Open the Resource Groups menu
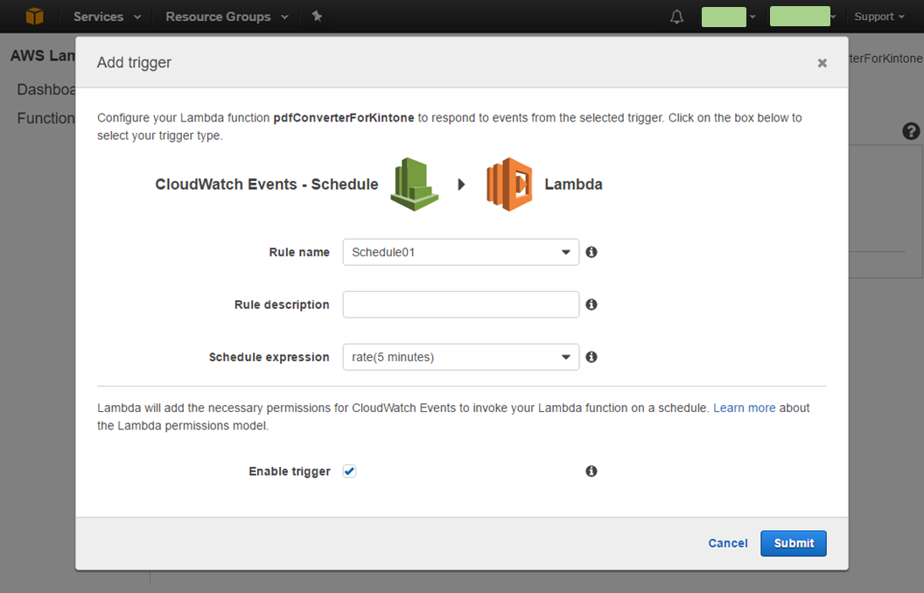 pos(227,17)
